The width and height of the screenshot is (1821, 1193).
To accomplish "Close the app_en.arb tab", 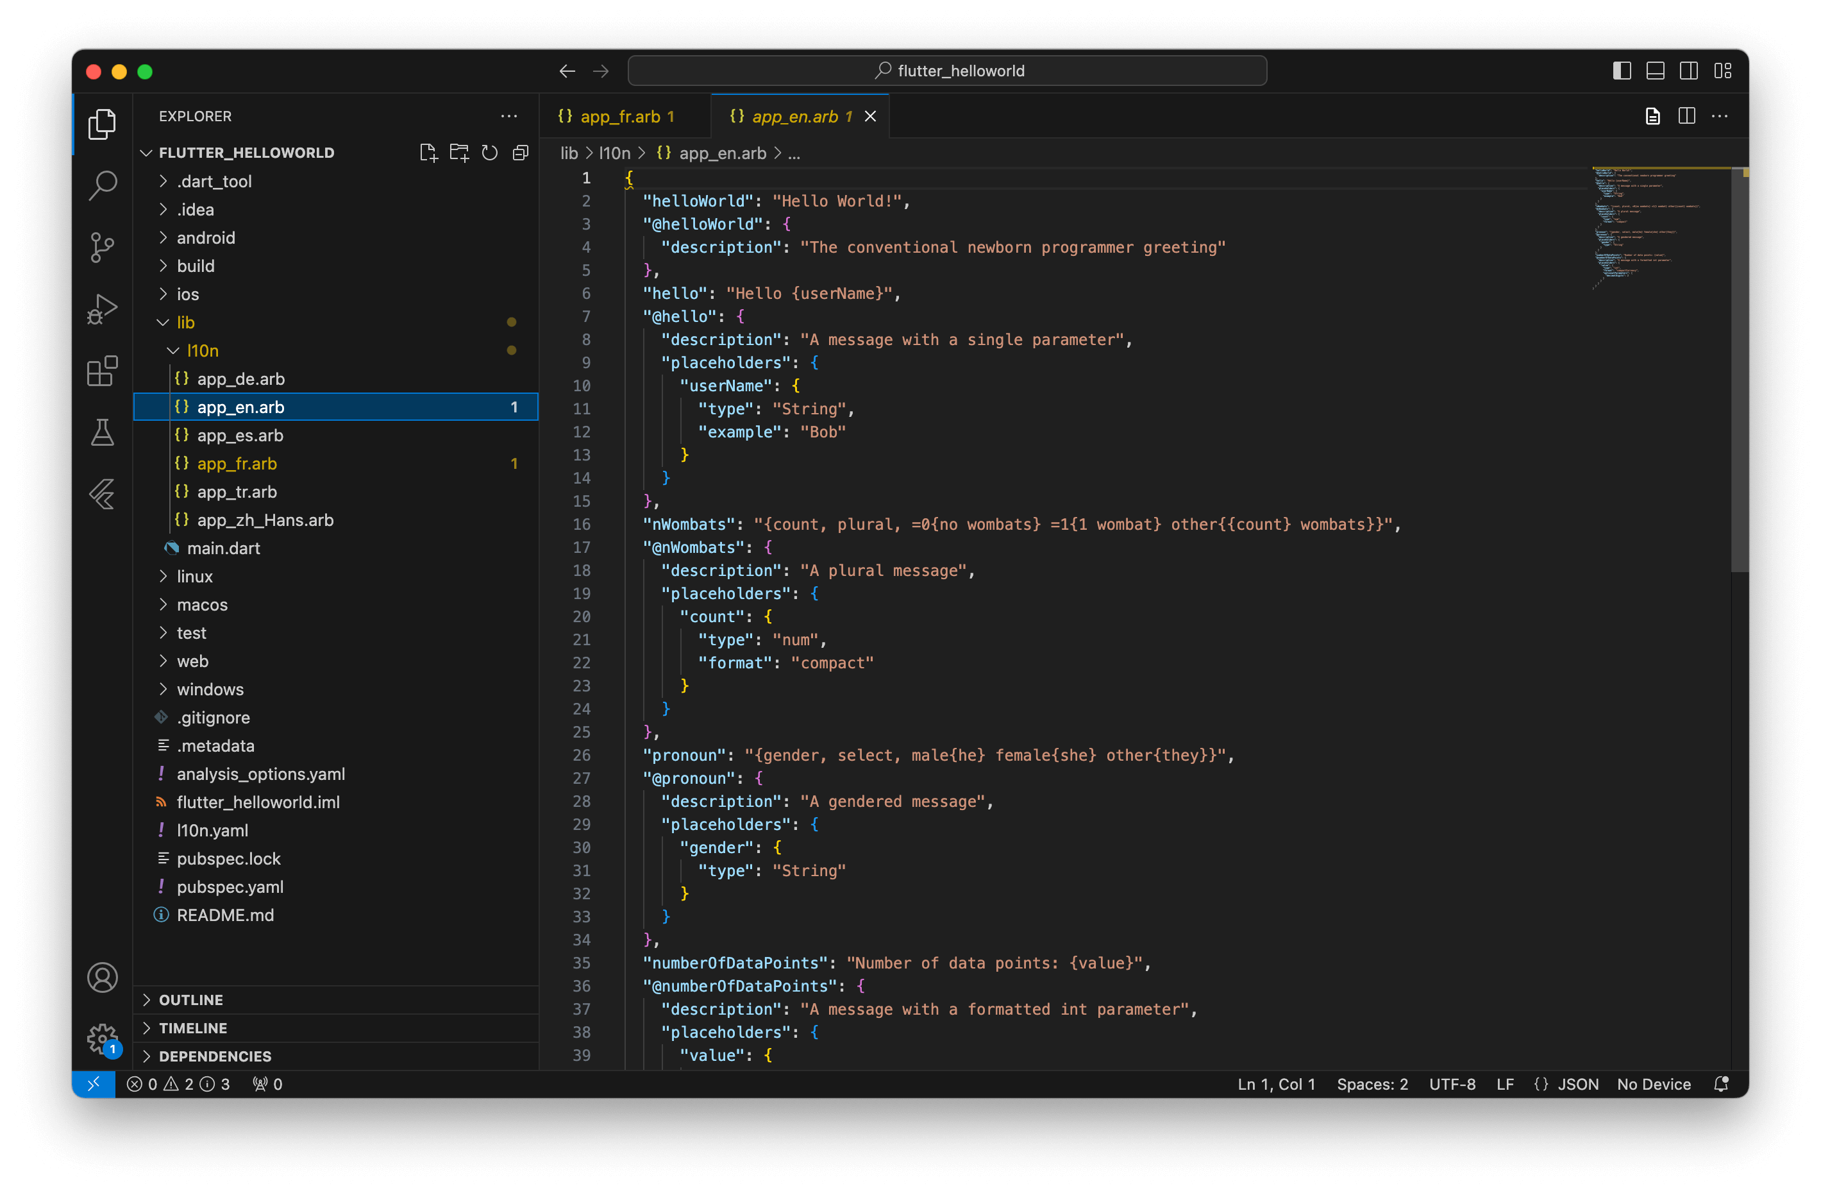I will (870, 116).
